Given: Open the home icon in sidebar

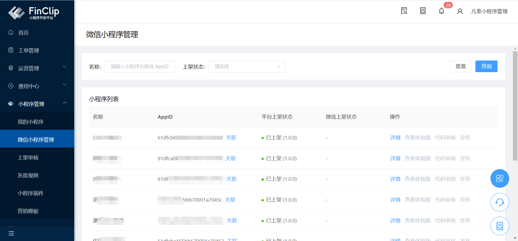Looking at the screenshot, I should [x=11, y=32].
